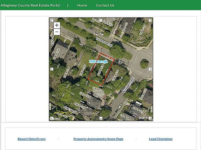Click THOMAS BLVD street label
This screenshot has width=201, height=150.
[104, 42]
